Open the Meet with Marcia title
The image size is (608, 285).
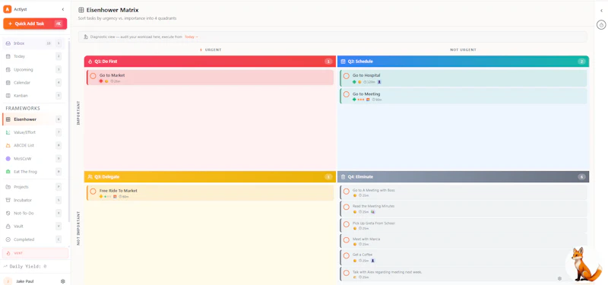(x=366, y=239)
